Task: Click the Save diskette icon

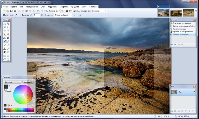Action: tap(11, 11)
